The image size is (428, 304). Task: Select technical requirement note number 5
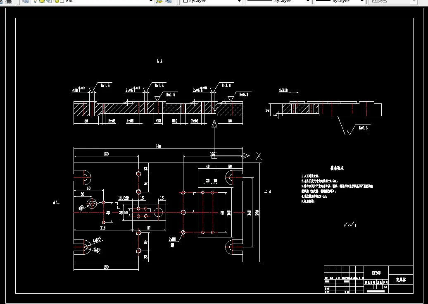(308, 201)
